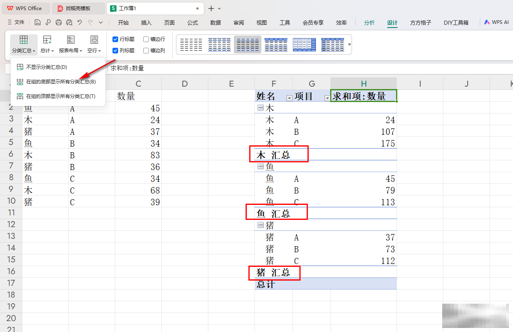Open Print Preview from quick access toolbar
The height and width of the screenshot is (332, 513).
69,23
